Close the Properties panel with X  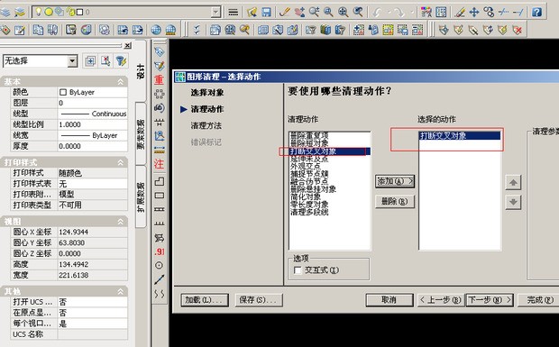[x=128, y=46]
